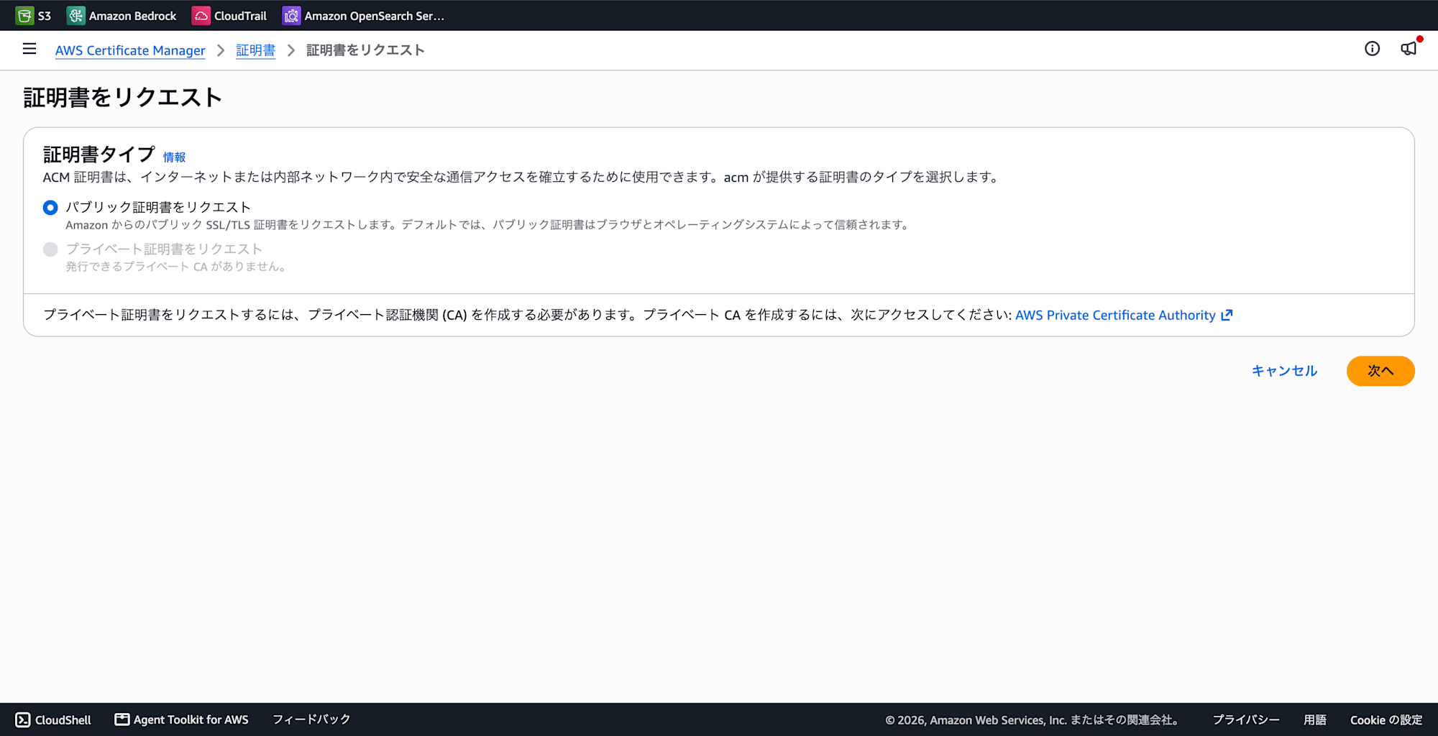The height and width of the screenshot is (736, 1438).
Task: Navigate to the 証明書 breadcrumb link
Action: pos(256,50)
